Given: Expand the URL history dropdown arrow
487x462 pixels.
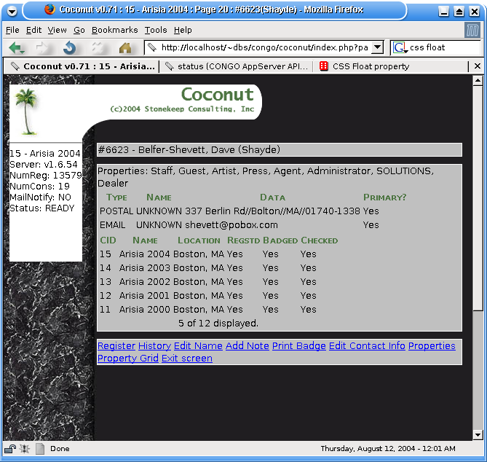Looking at the screenshot, I should [377, 47].
